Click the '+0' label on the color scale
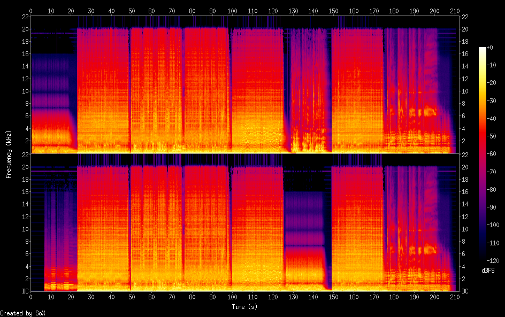The height and width of the screenshot is (317, 505). click(x=490, y=47)
